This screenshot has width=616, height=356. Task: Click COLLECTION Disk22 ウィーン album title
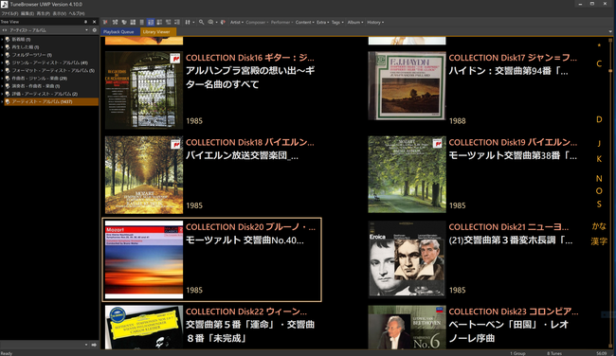click(x=246, y=311)
